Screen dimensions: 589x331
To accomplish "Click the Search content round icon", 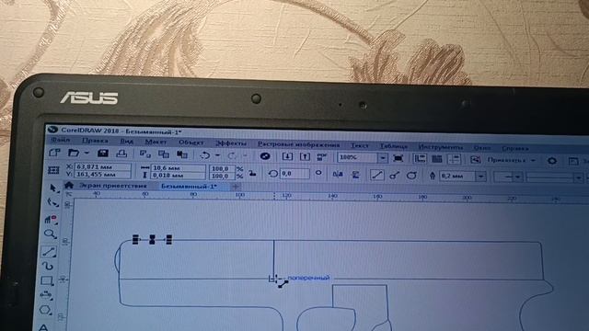I will [x=265, y=156].
